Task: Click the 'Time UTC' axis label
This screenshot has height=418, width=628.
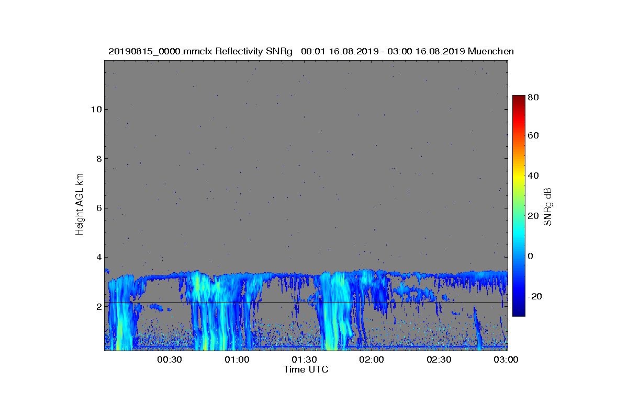Action: pyautogui.click(x=306, y=369)
